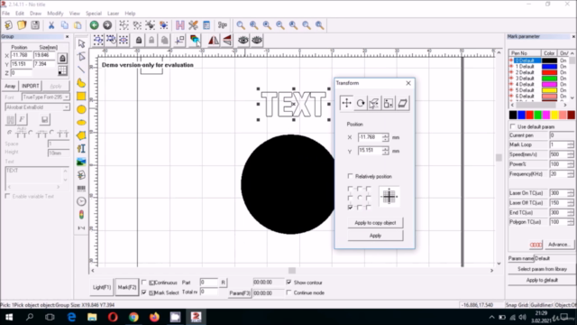Image resolution: width=577 pixels, height=325 pixels.
Task: Click the Open file folder icon
Action: [22, 25]
